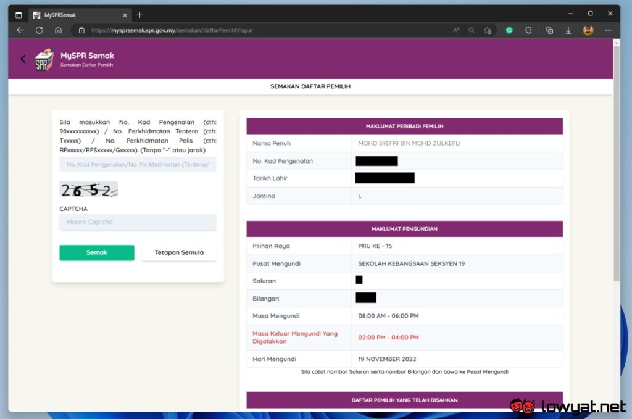Click the page back arrow beside SPR logo
This screenshot has height=419, width=632.
[23, 59]
